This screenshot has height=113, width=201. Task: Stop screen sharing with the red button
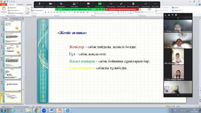122,9
